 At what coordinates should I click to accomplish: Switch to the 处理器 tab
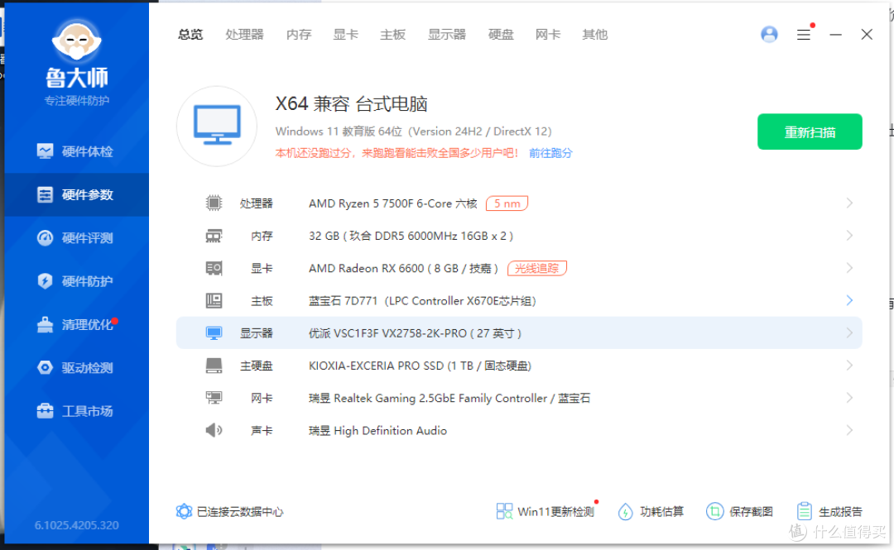tap(244, 35)
